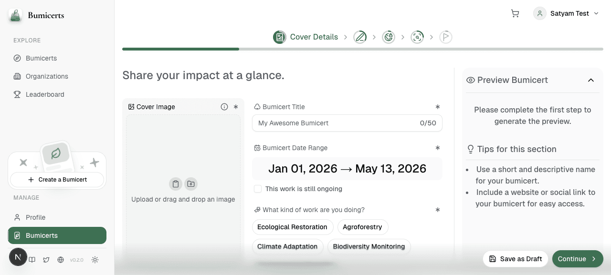Click the paste-from-clipboard icon in upload area
Image resolution: width=611 pixels, height=275 pixels.
click(176, 184)
